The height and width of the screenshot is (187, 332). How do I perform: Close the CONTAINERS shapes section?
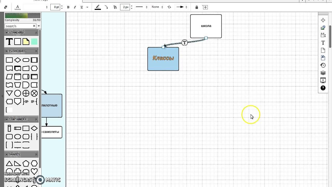pyautogui.click(x=36, y=119)
